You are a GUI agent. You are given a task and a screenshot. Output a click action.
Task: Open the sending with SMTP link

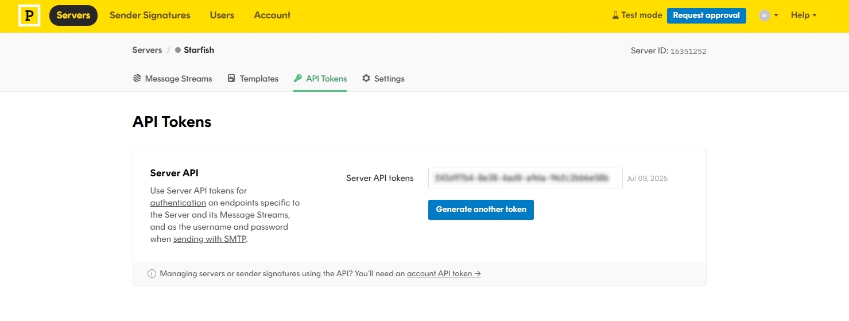(210, 239)
